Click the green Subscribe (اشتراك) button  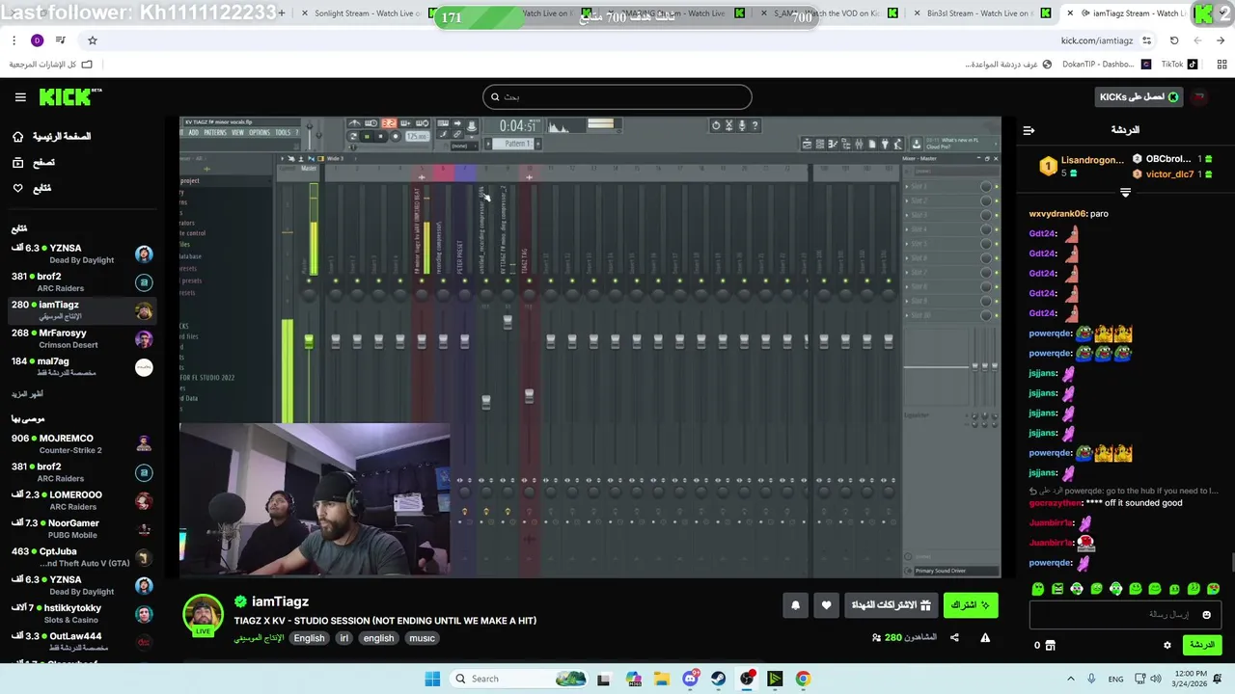(970, 605)
